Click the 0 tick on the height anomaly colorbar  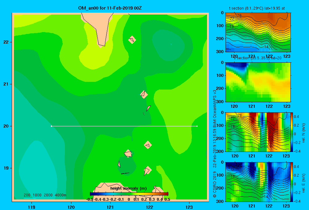(x=129, y=199)
